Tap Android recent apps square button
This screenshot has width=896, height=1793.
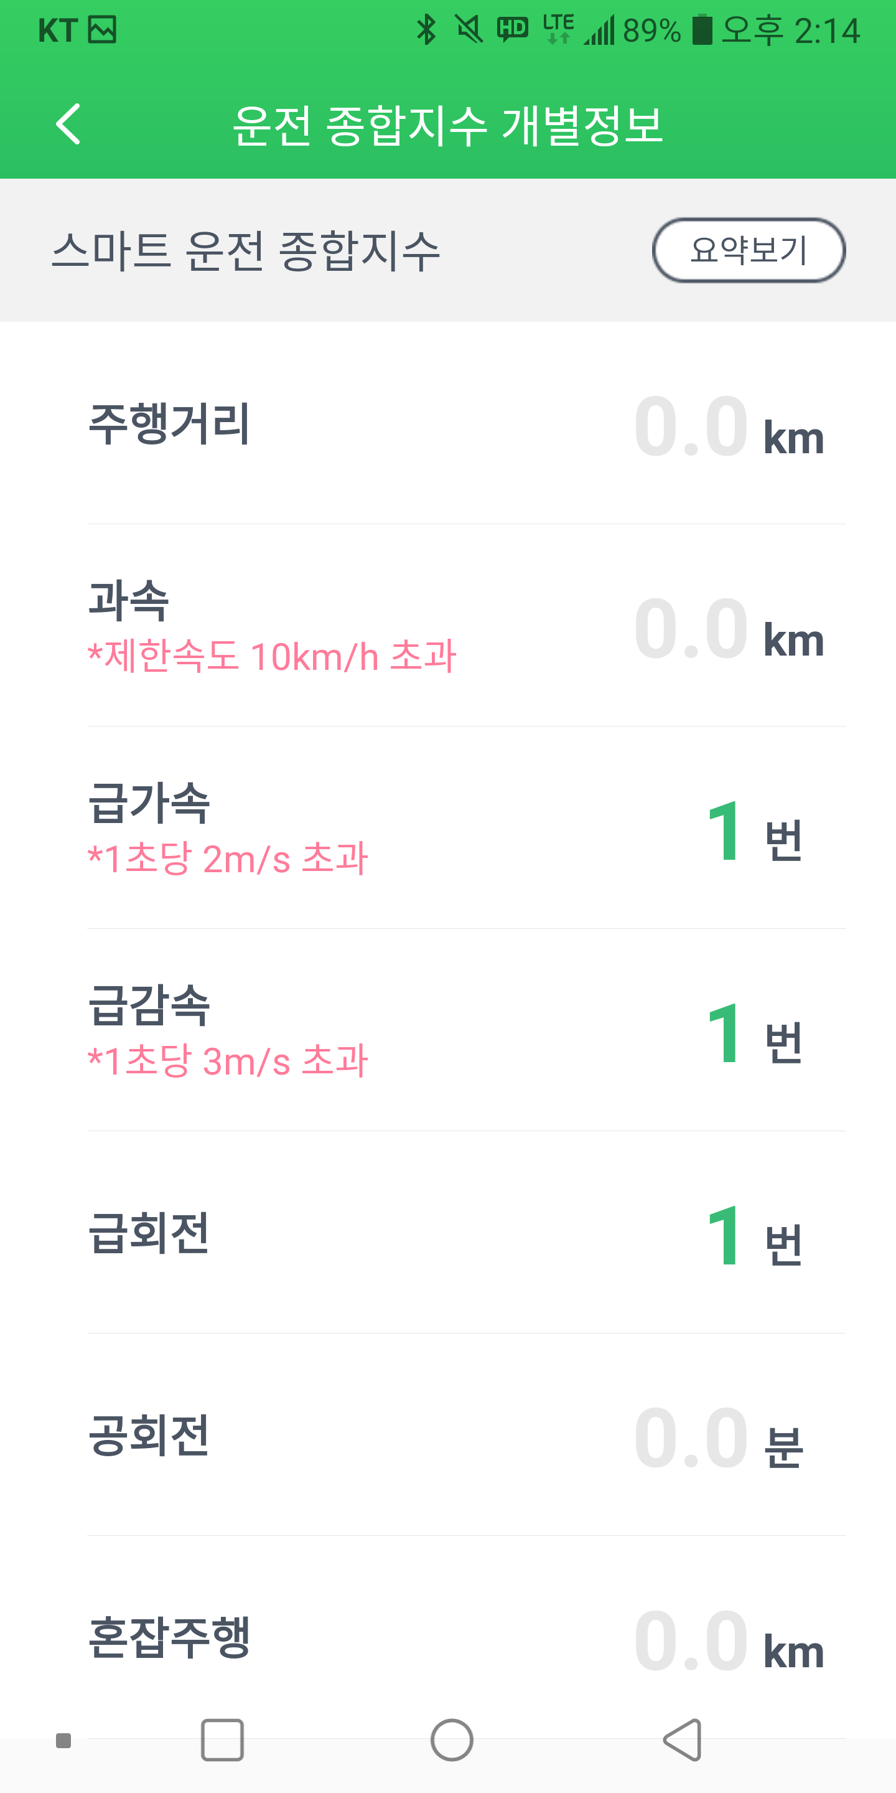pyautogui.click(x=222, y=1739)
